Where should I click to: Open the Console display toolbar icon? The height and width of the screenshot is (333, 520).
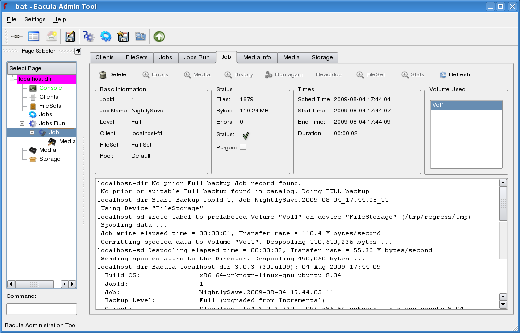pos(33,36)
